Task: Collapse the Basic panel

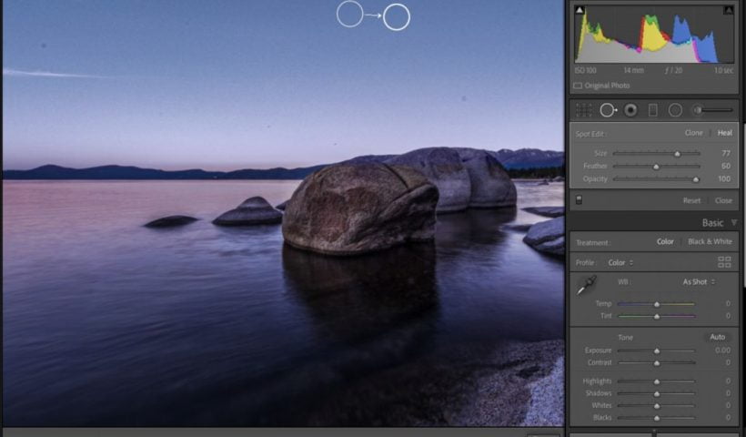Action: tap(734, 223)
